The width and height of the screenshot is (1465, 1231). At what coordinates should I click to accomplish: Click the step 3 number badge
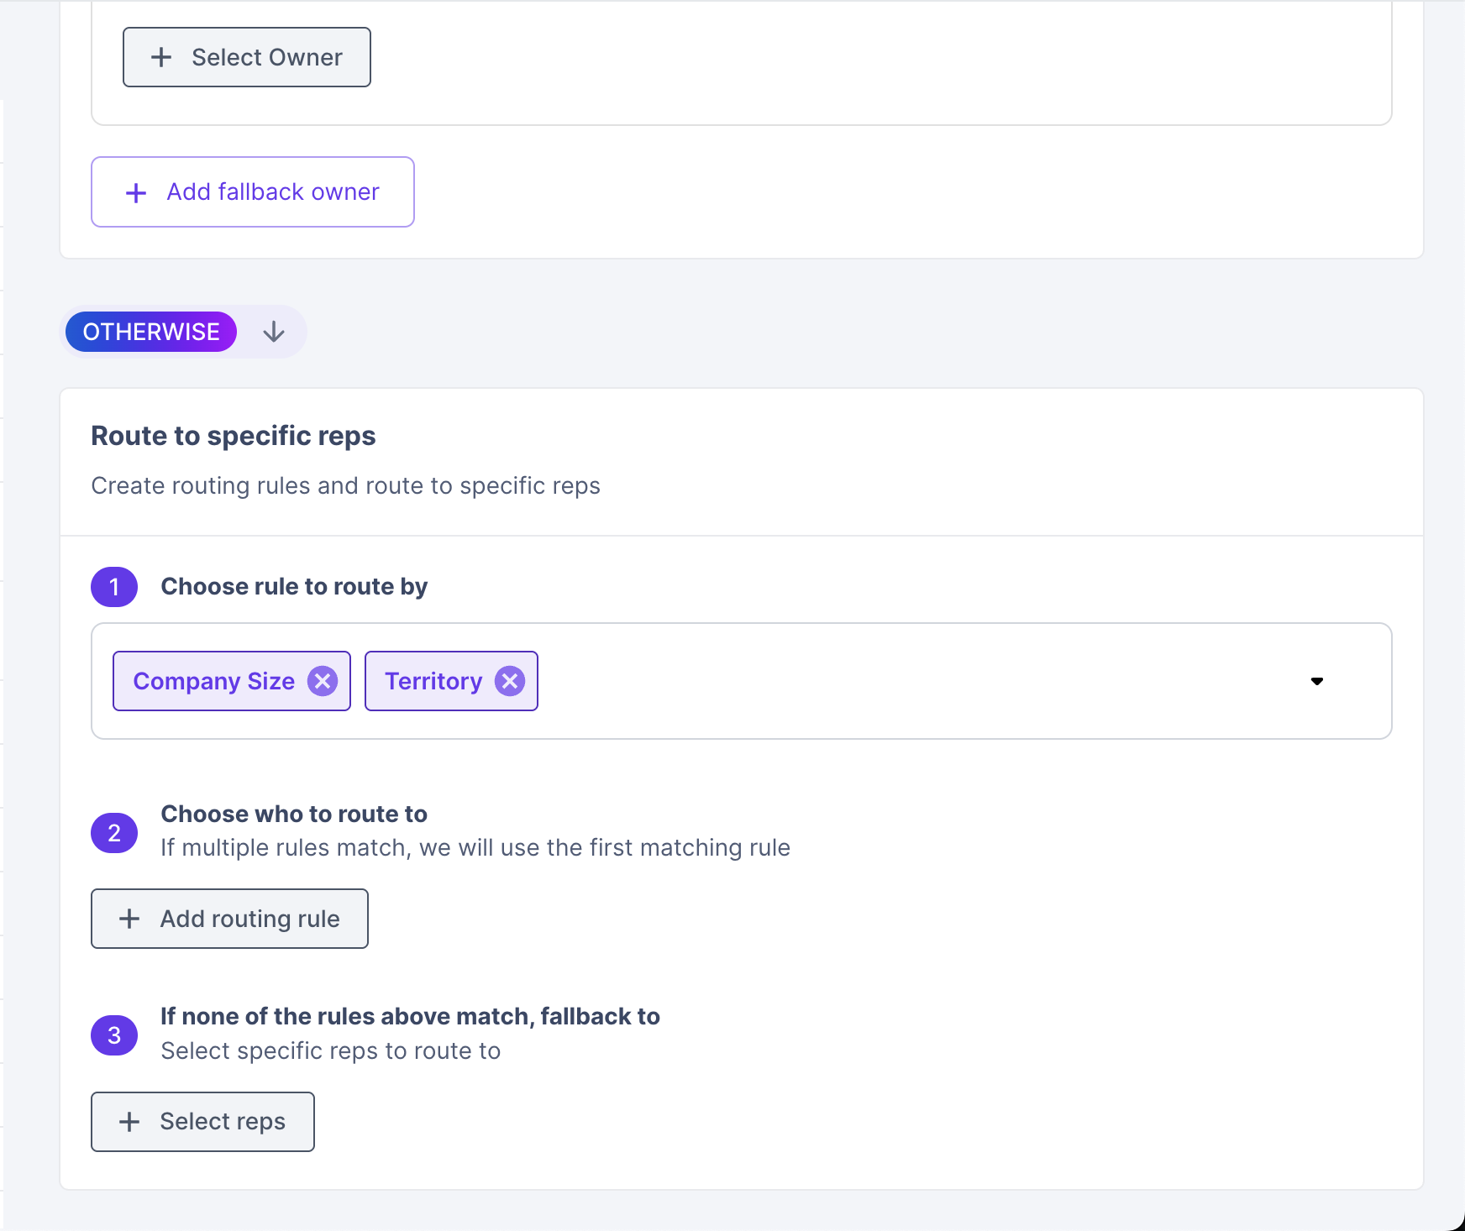click(x=114, y=1035)
